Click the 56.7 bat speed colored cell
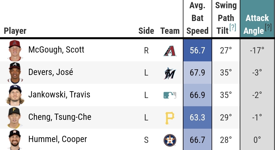Viewport: 275px width, 150px height. tap(197, 50)
